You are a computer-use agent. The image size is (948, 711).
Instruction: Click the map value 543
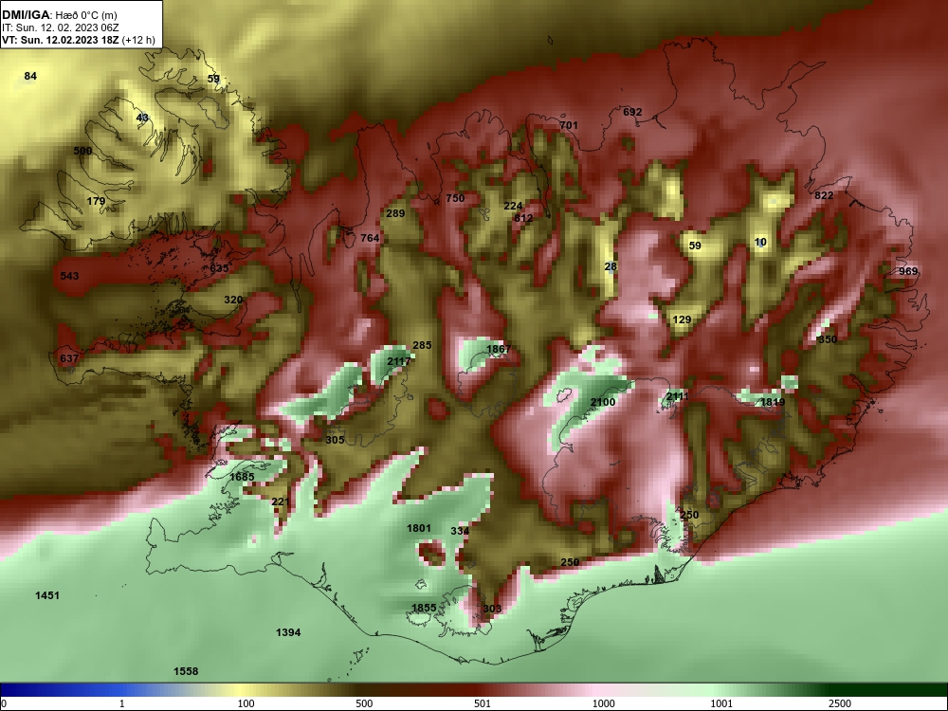(69, 276)
